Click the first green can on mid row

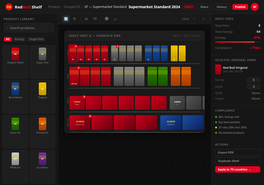pyautogui.click(x=152, y=76)
